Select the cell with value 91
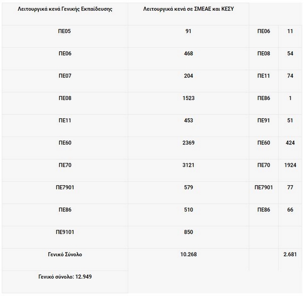This screenshot has width=304, height=296. pos(188,31)
